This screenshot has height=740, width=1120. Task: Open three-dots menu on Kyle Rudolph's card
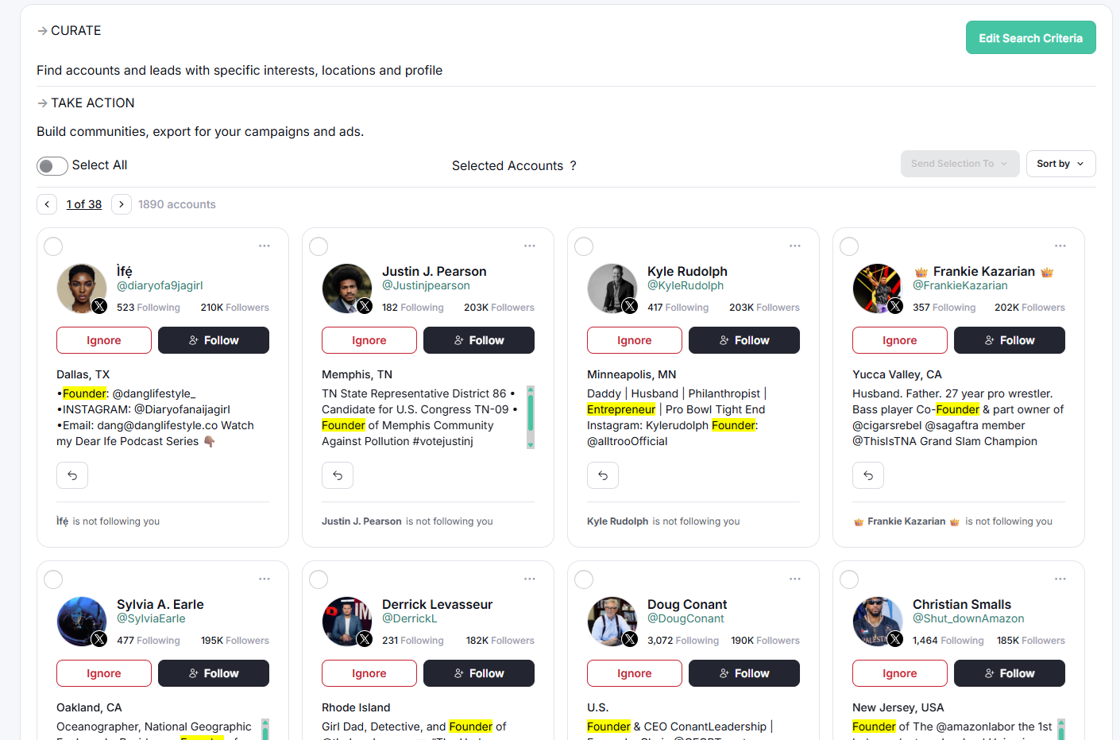click(795, 246)
